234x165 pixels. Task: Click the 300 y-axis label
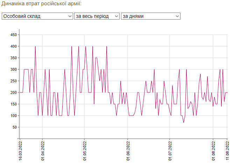14,69
